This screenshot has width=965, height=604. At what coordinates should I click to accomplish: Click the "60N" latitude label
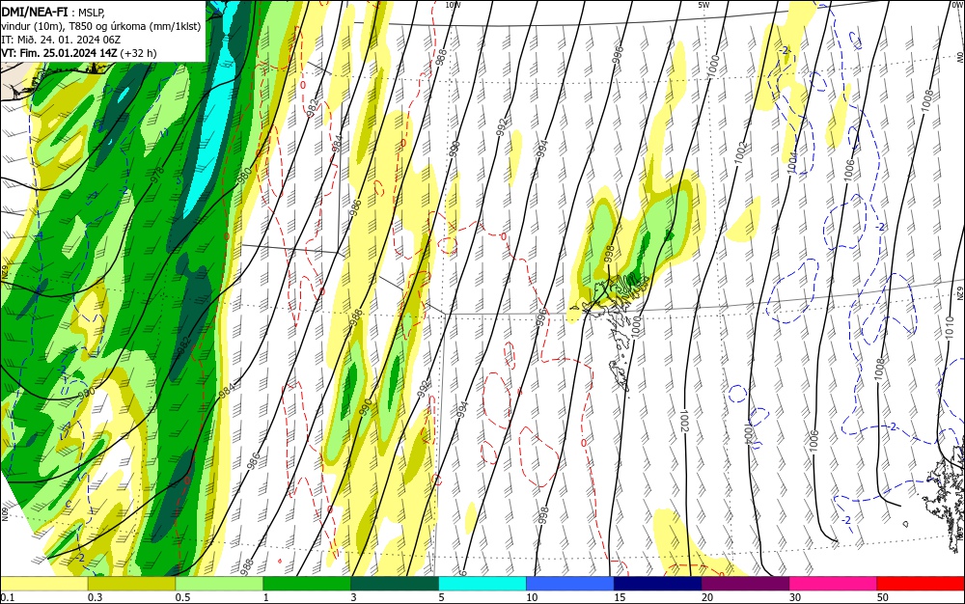coord(4,514)
